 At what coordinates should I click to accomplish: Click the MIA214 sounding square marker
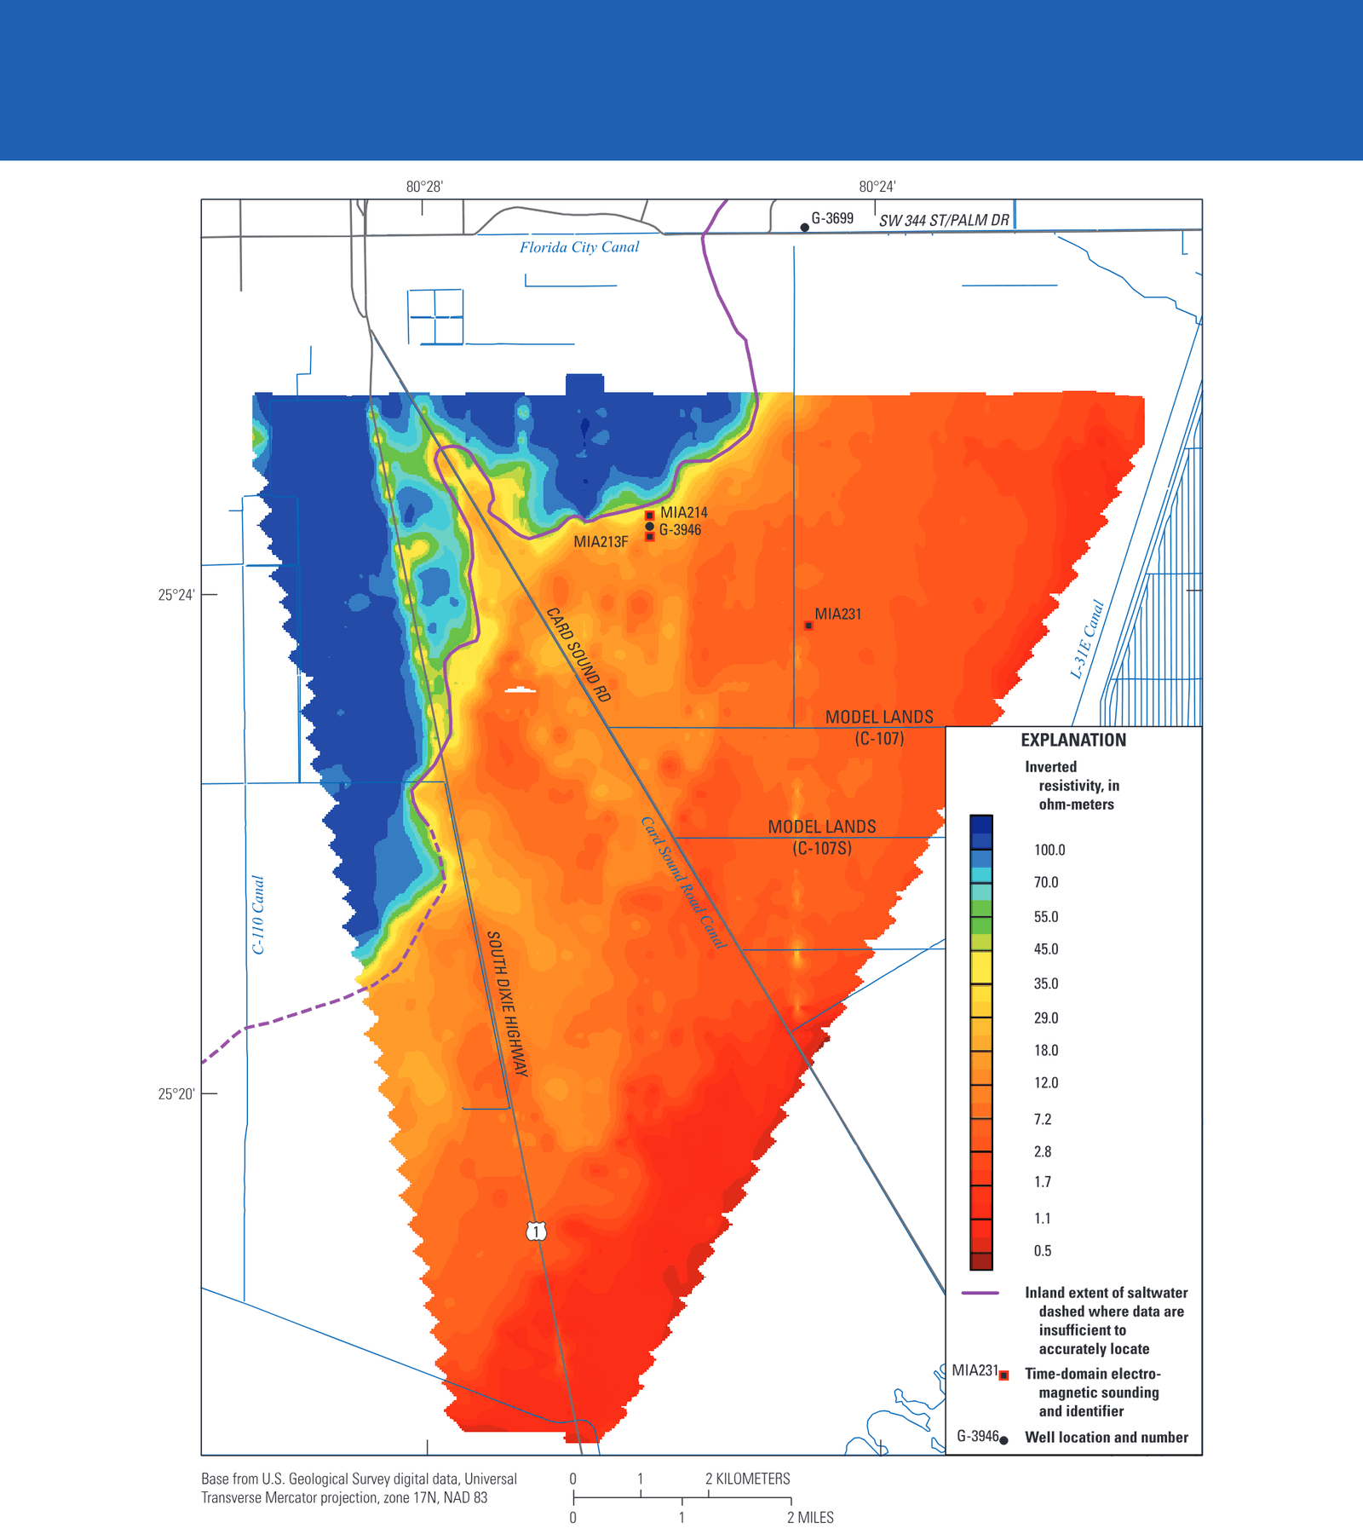(649, 516)
